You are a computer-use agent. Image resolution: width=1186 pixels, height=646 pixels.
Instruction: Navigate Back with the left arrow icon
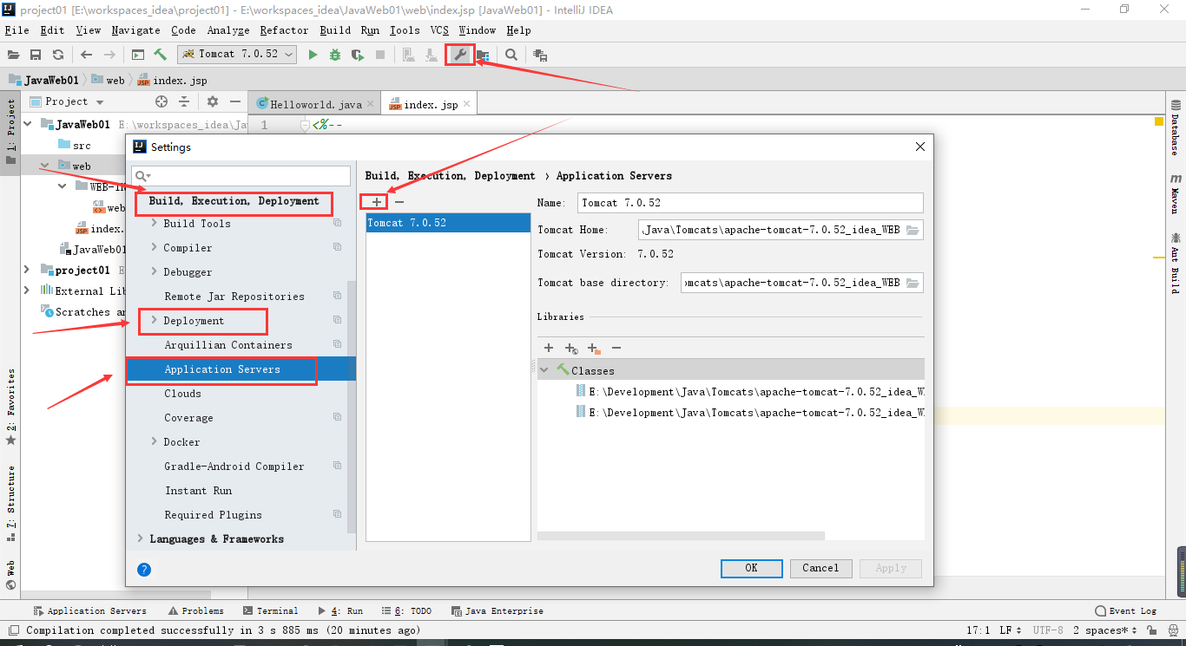click(x=86, y=55)
